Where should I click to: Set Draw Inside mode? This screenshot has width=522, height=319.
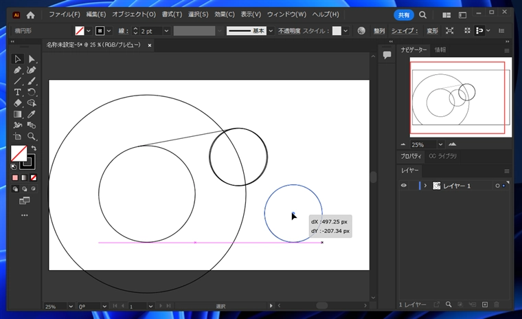33,189
